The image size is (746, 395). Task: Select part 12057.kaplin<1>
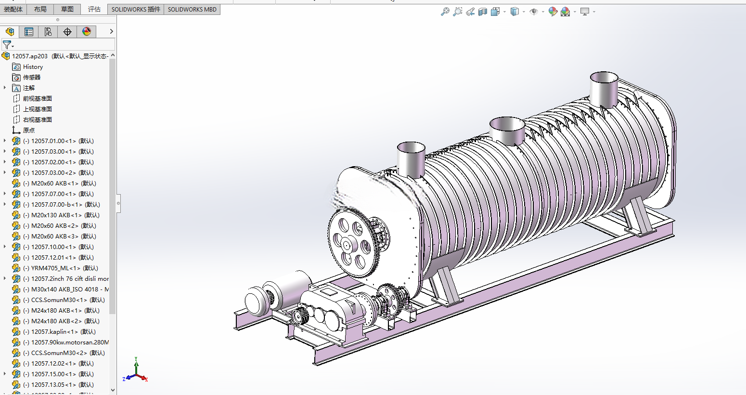coord(59,332)
